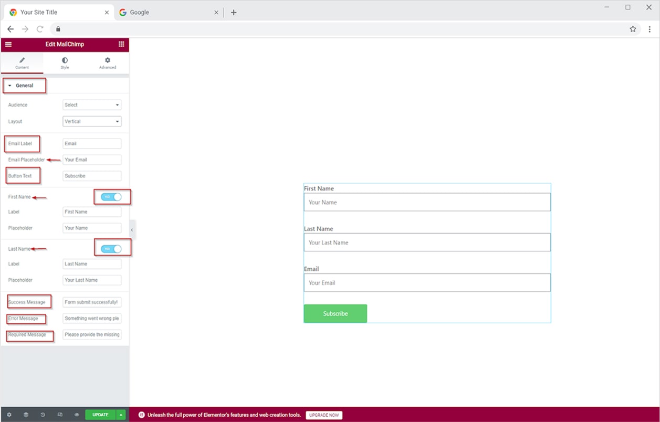Expand save options arrow beside Update

tap(121, 415)
